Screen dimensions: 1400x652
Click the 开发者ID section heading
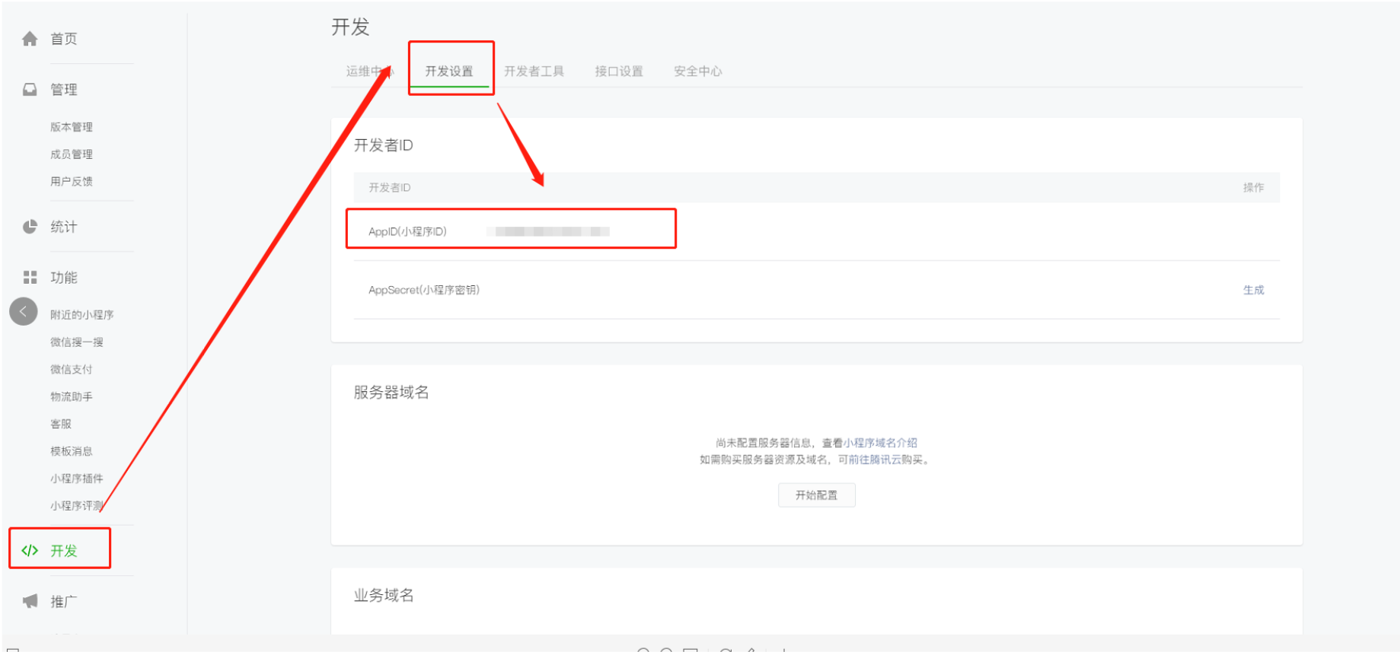coord(383,145)
